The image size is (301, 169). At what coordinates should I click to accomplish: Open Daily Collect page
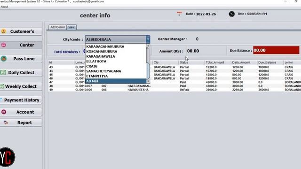point(21,73)
